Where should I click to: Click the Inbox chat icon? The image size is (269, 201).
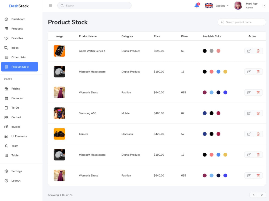click(x=6, y=48)
